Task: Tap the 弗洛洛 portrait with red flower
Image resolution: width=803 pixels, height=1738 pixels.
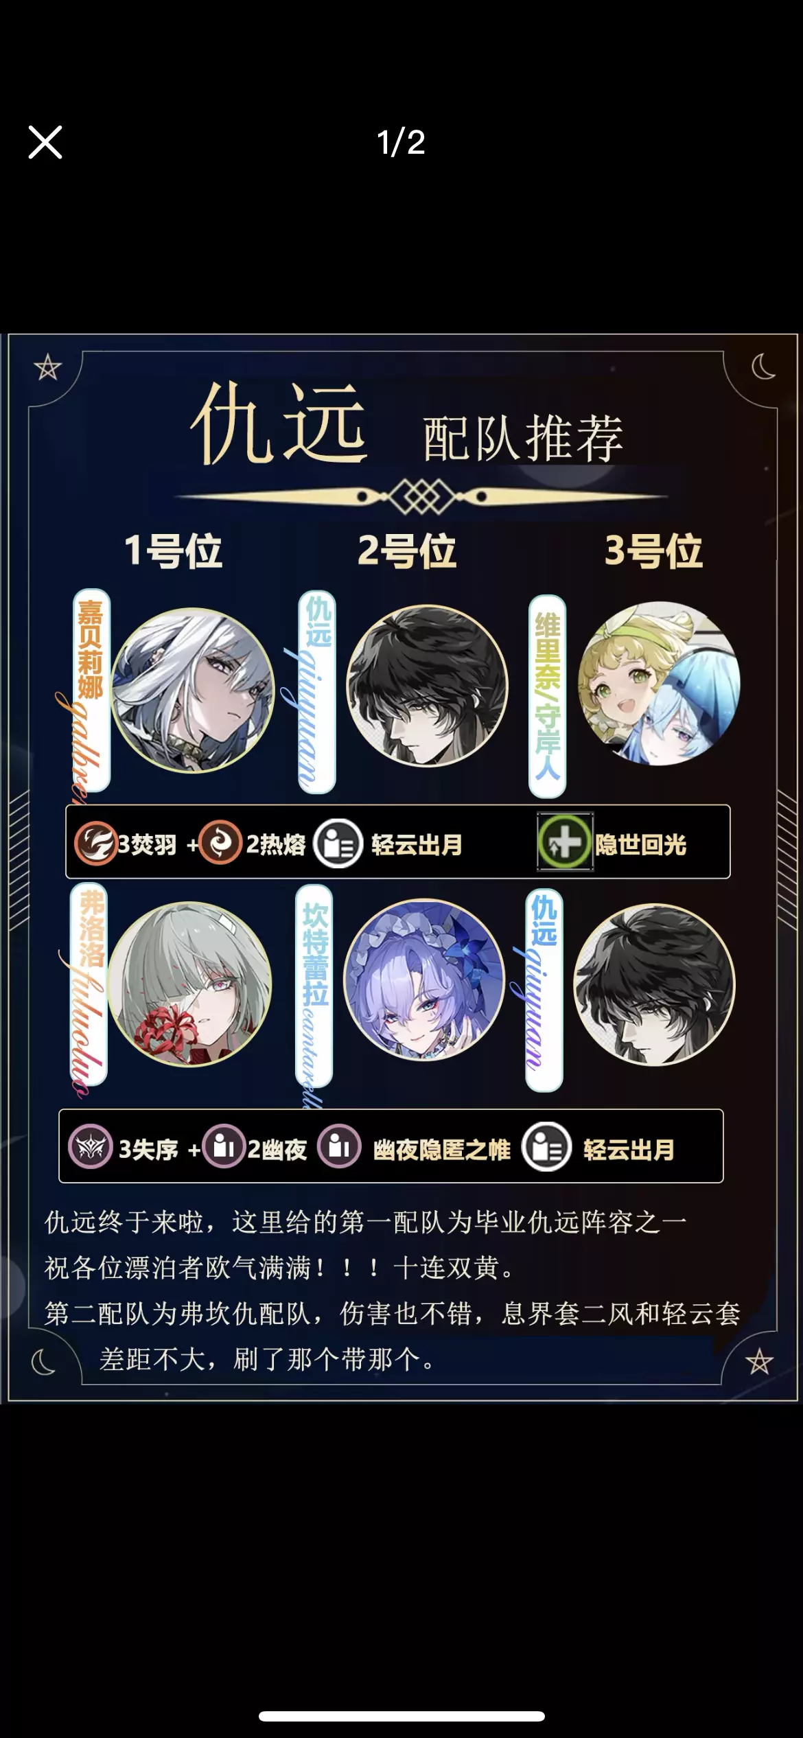Action: 189,984
